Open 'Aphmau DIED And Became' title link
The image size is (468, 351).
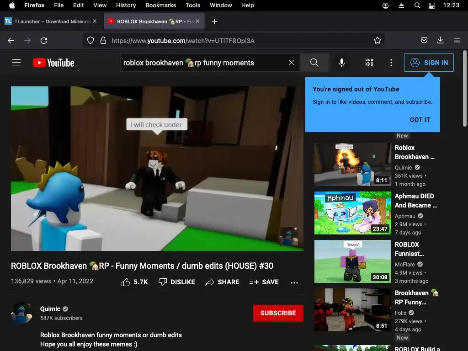tap(416, 201)
